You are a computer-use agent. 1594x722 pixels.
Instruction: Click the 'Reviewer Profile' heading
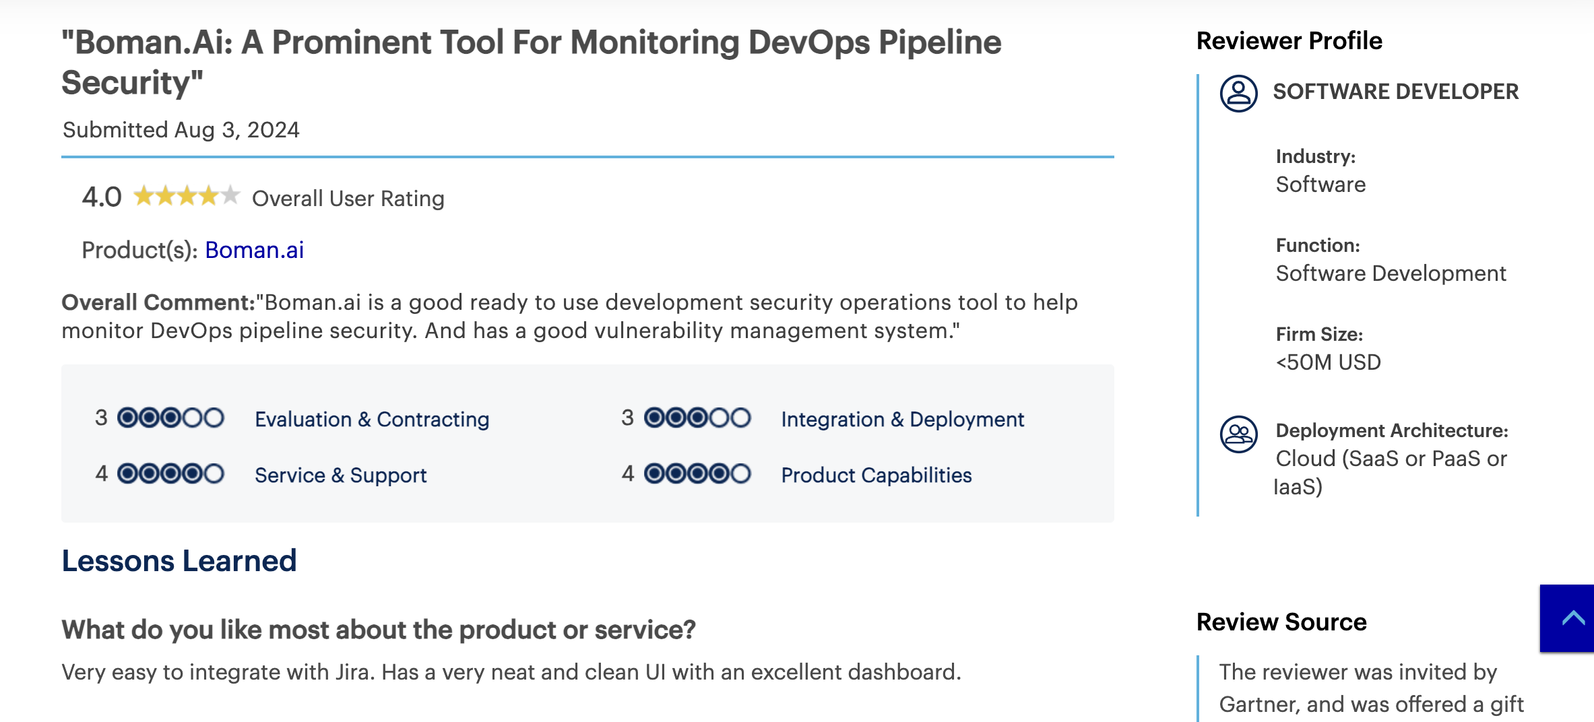click(x=1289, y=40)
